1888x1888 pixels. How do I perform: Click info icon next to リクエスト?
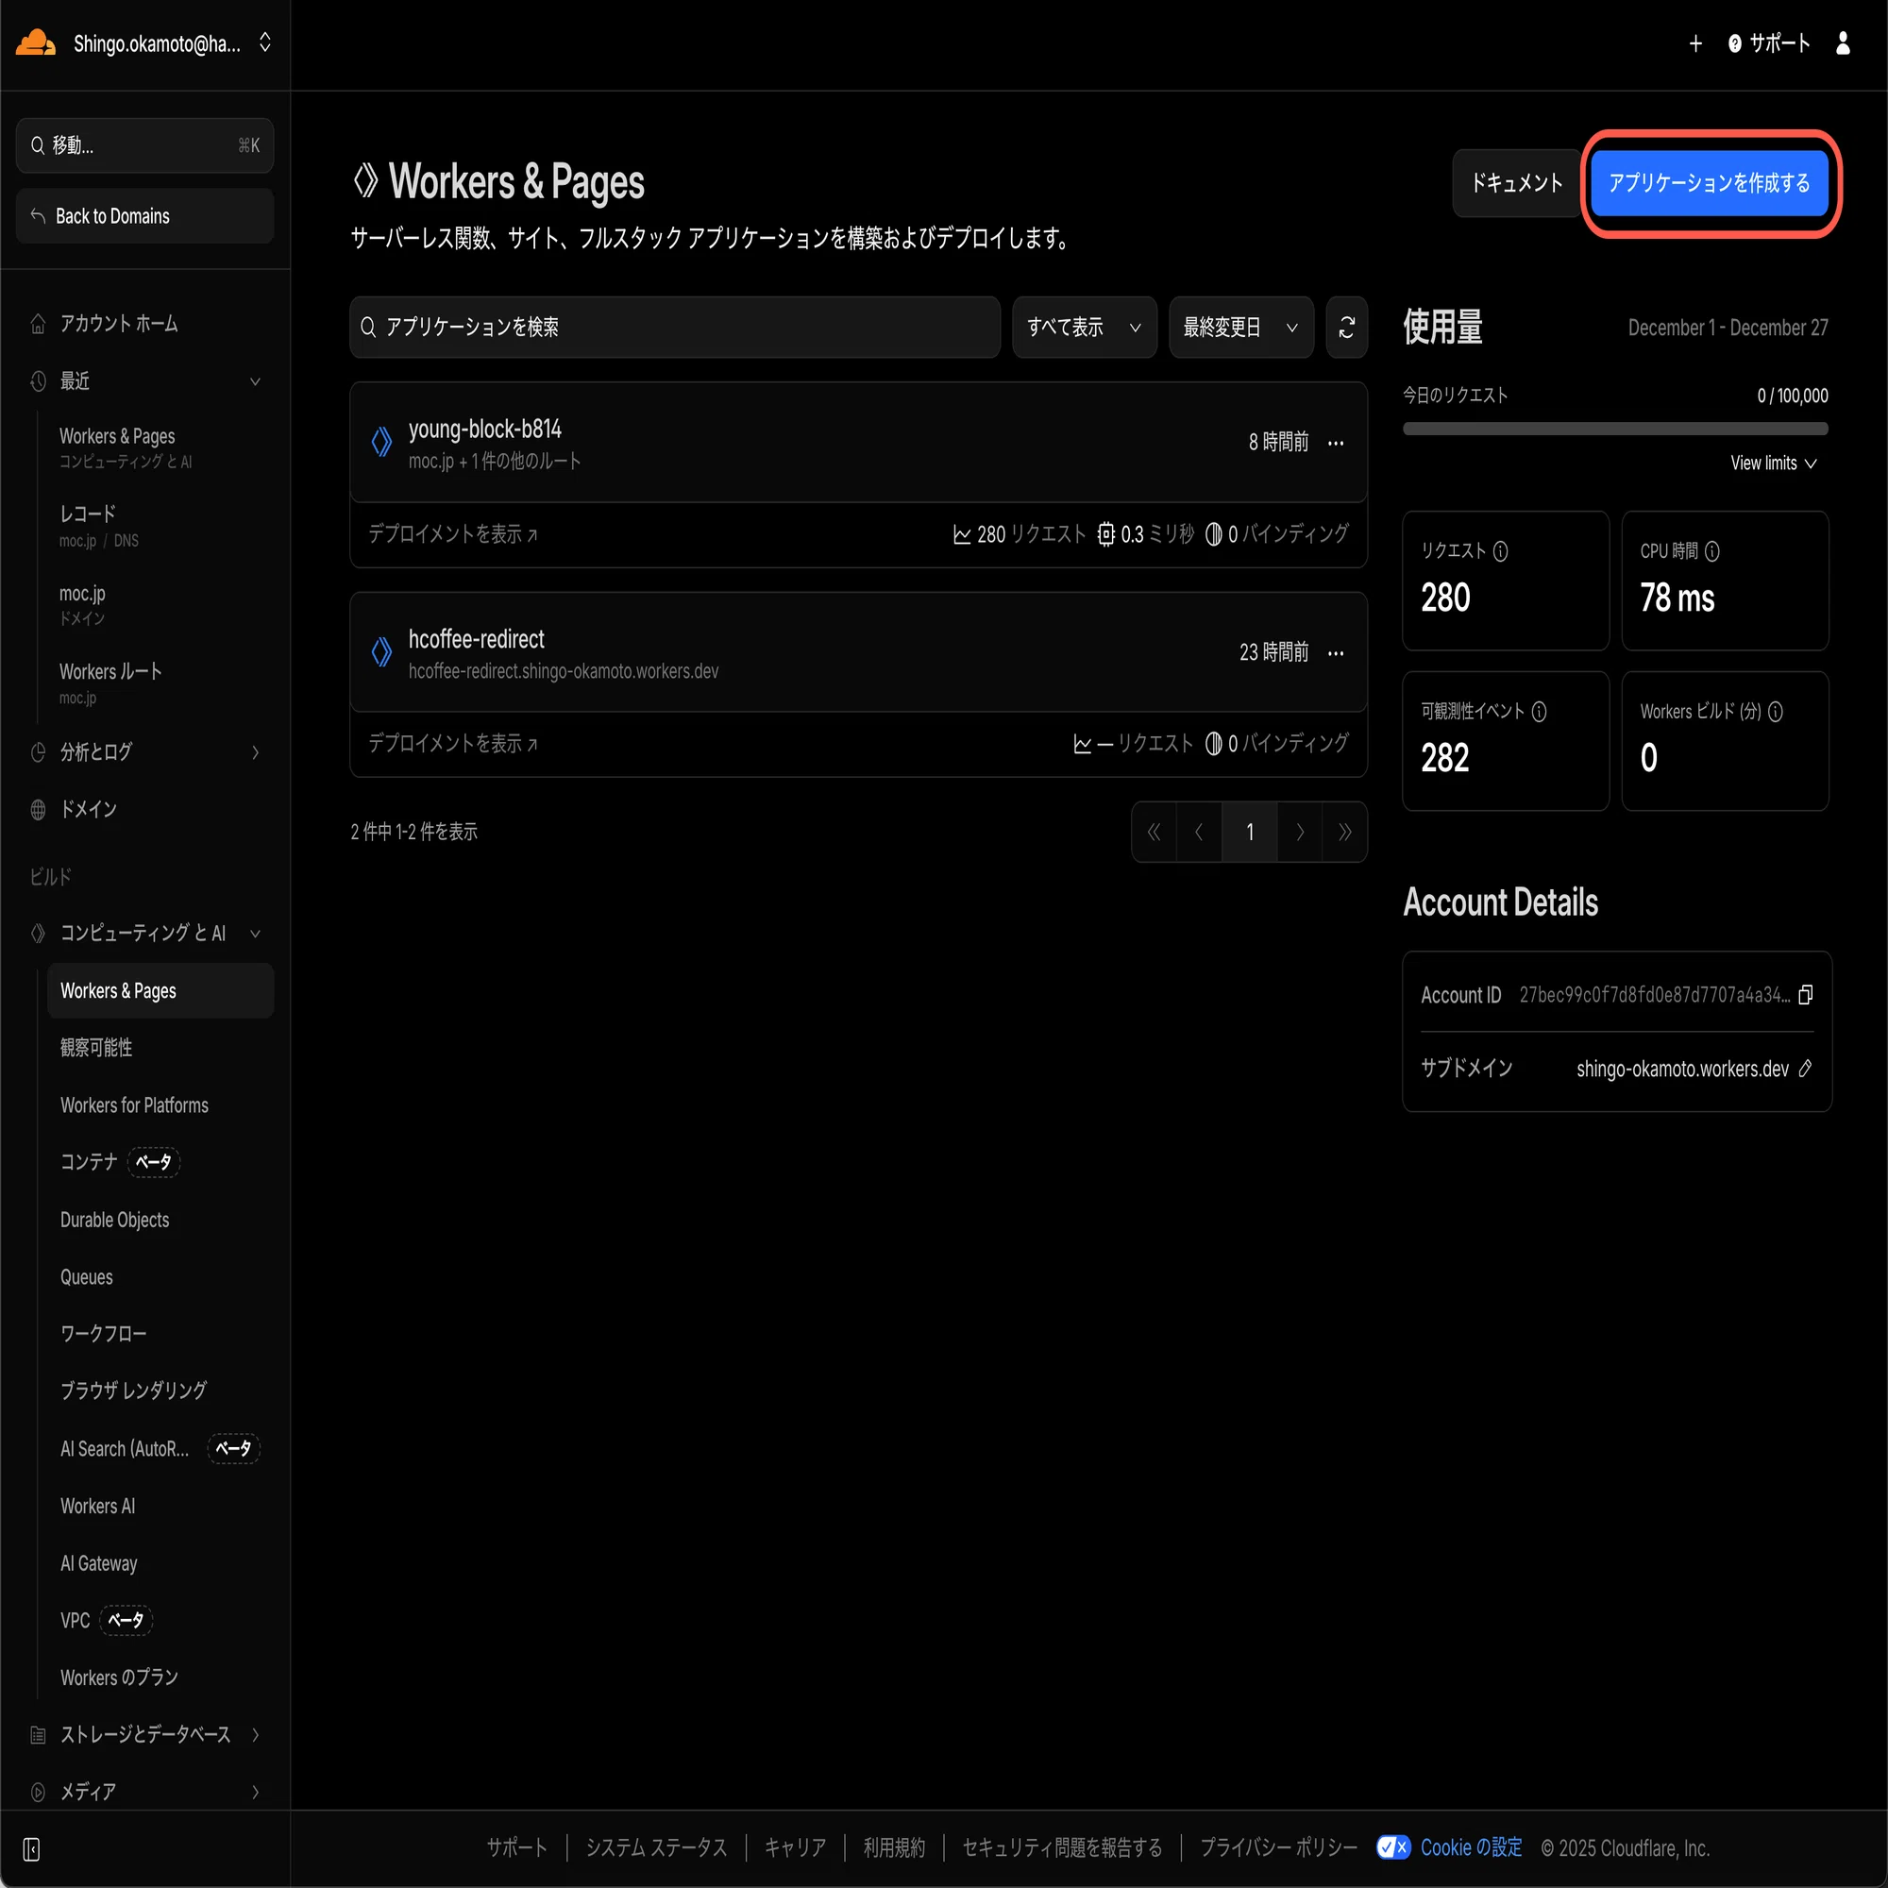(1500, 551)
